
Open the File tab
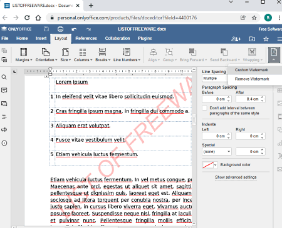click(x=5, y=39)
